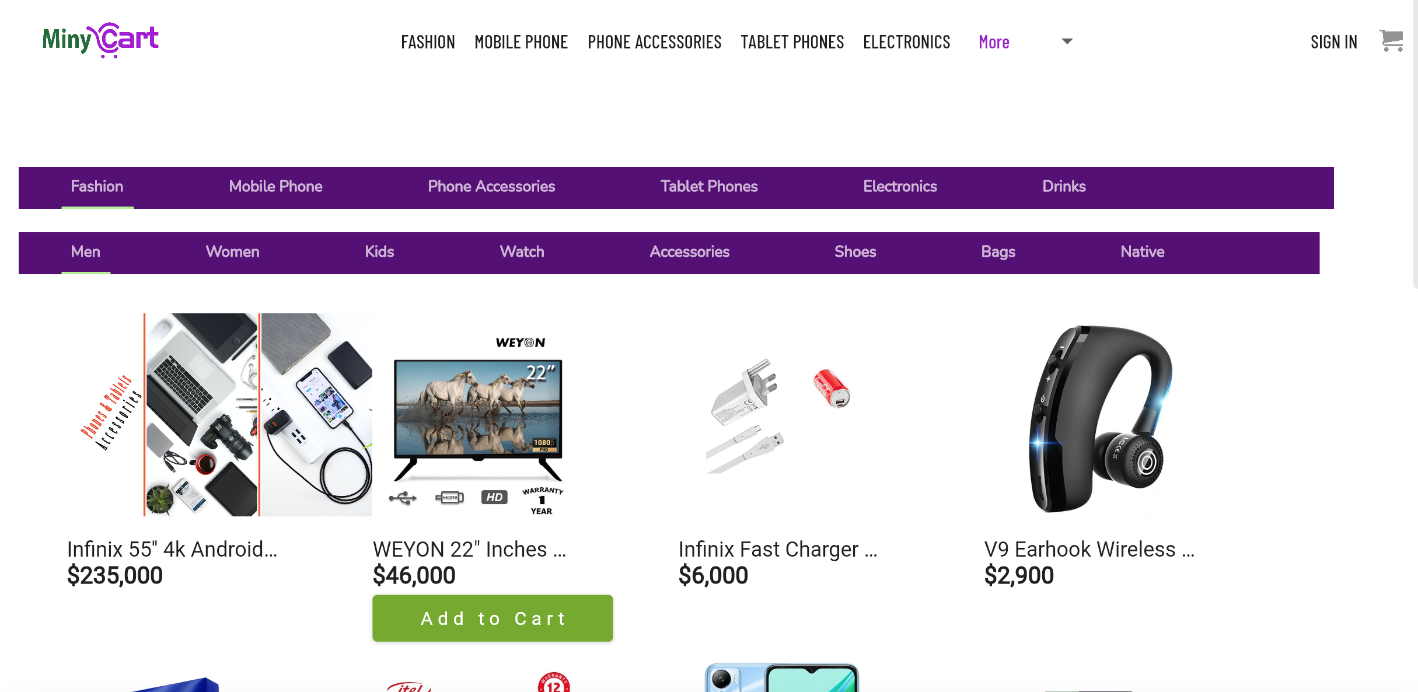This screenshot has height=692, width=1418.
Task: Select the Women subcategory tab
Action: (x=232, y=252)
